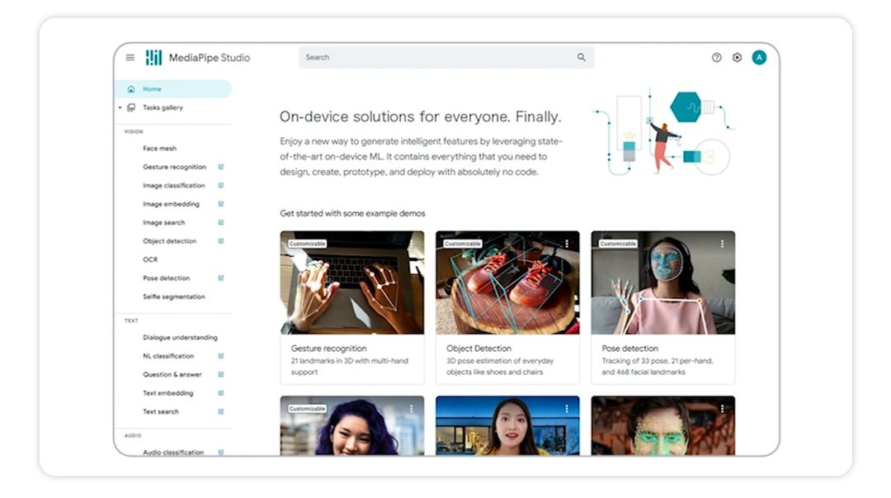Image resolution: width=891 pixels, height=498 pixels.
Task: Click customize icon beside Text embedding
Action: pyautogui.click(x=220, y=393)
